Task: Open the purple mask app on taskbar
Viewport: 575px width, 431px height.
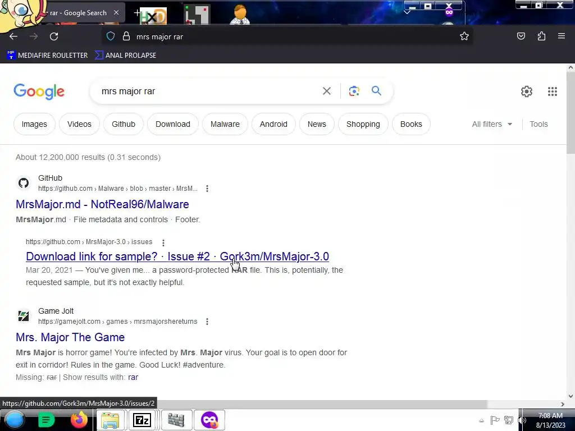Action: tap(209, 420)
